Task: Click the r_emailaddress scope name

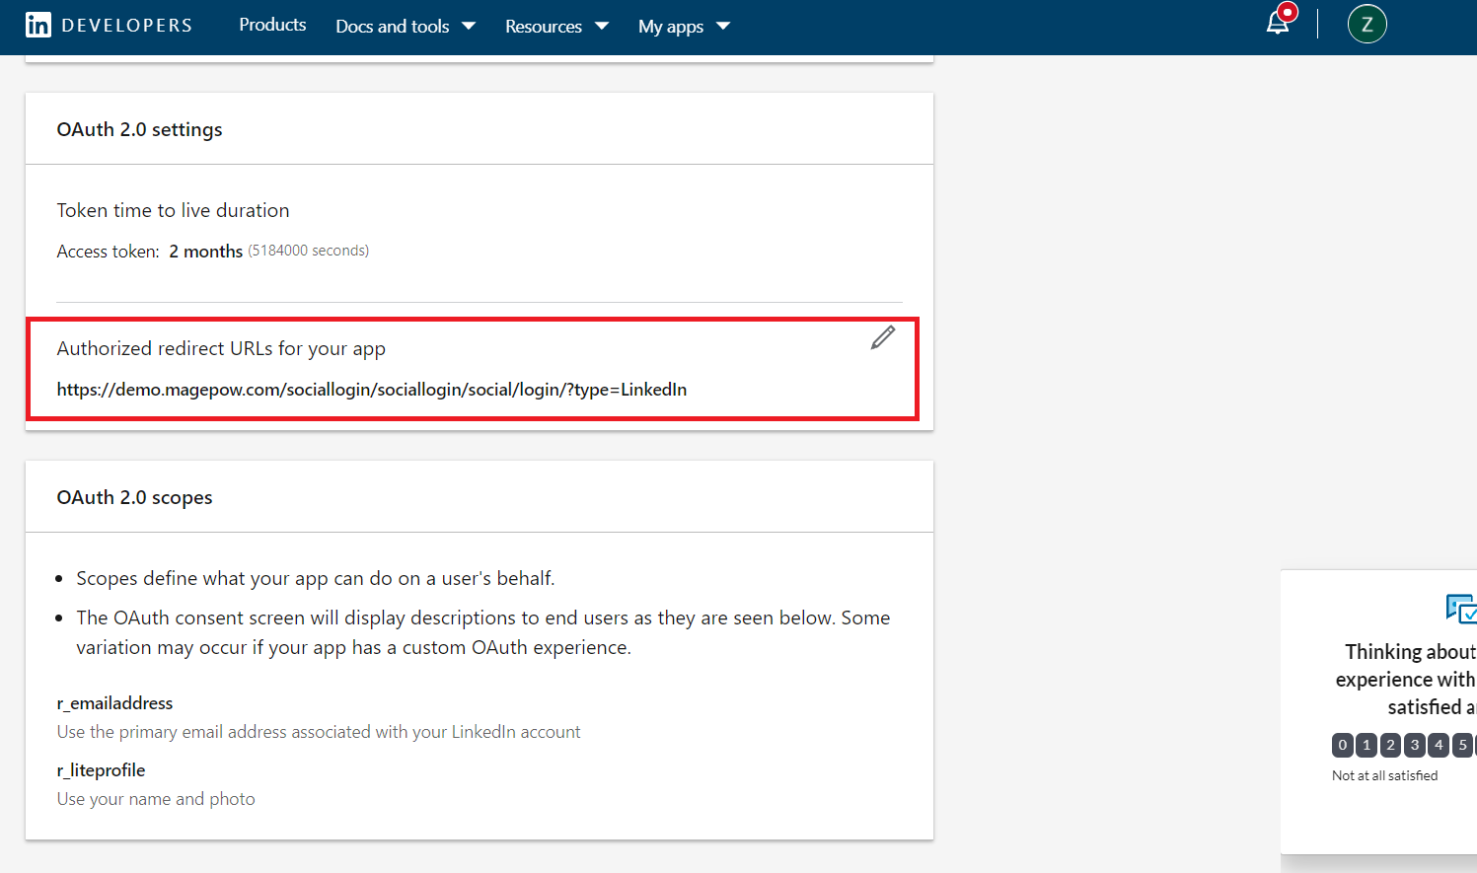Action: tap(114, 703)
